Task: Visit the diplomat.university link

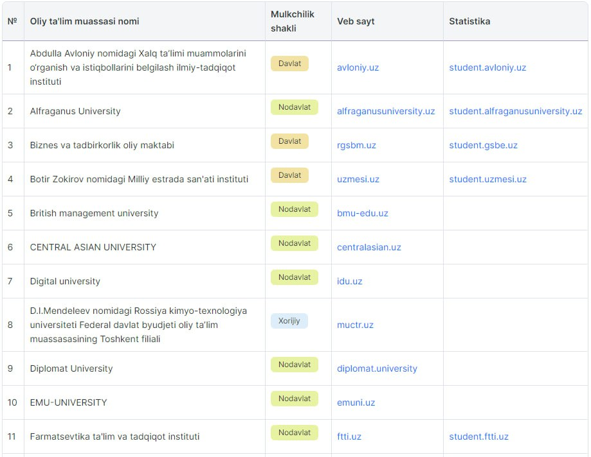Action: click(377, 368)
